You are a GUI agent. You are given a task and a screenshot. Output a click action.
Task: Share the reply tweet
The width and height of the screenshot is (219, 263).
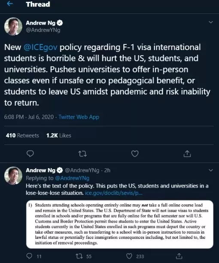click(x=179, y=256)
